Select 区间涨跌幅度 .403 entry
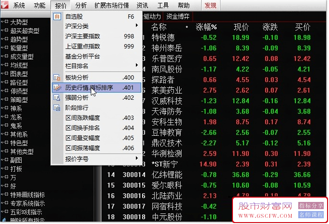The image size is (329, 224). (x=97, y=118)
